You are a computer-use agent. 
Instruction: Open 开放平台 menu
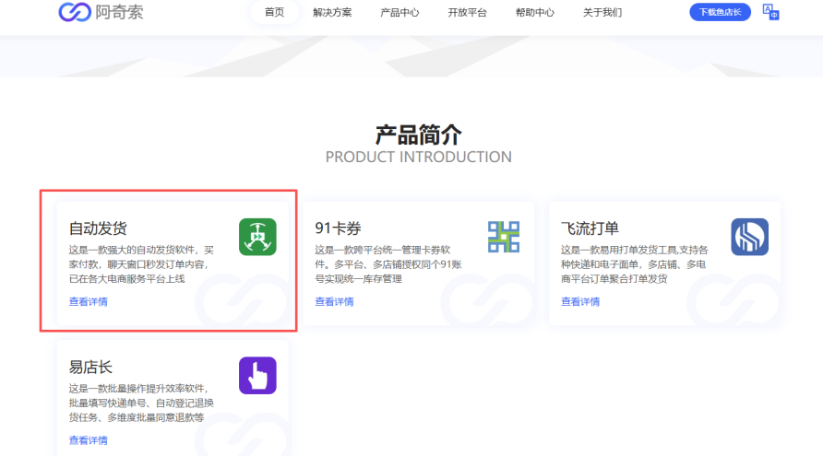(x=467, y=12)
